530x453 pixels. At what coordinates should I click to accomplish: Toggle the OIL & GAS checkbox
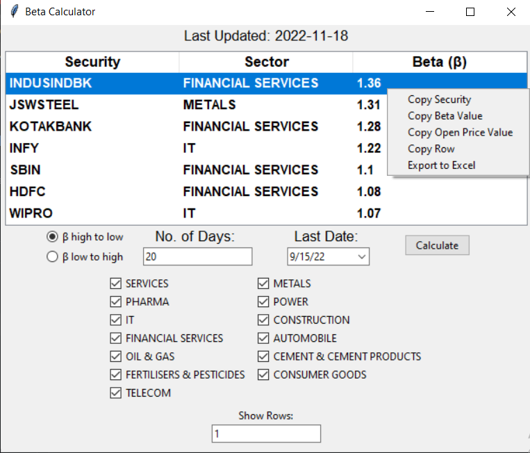115,356
